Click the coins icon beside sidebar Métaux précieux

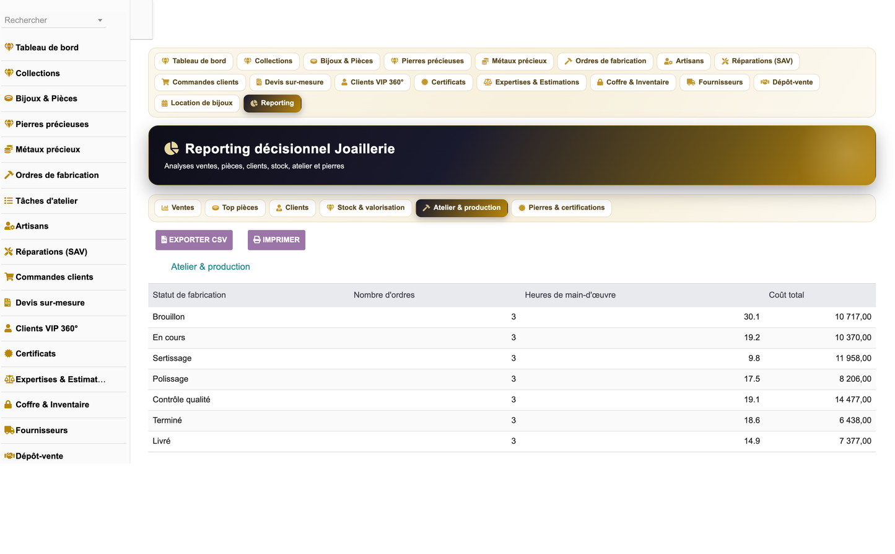coord(9,149)
